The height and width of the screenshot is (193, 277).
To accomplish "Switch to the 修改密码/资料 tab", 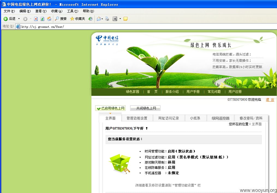I will [251, 118].
